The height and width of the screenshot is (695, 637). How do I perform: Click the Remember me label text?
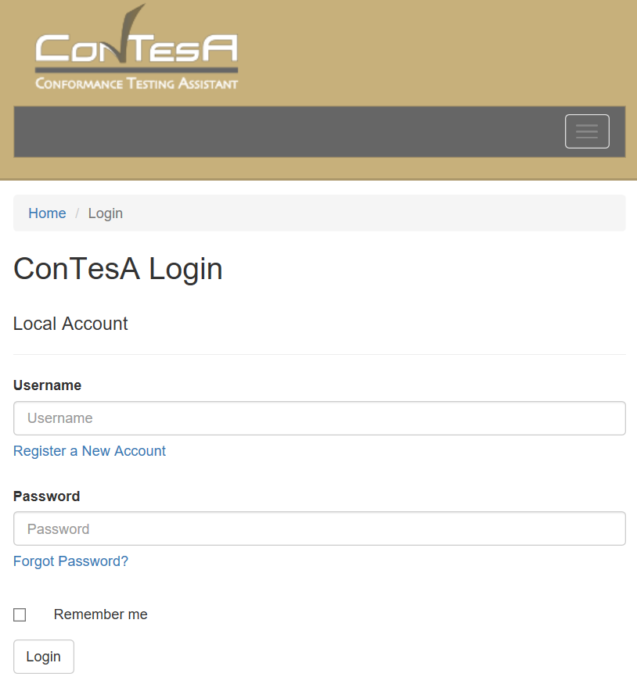point(100,614)
